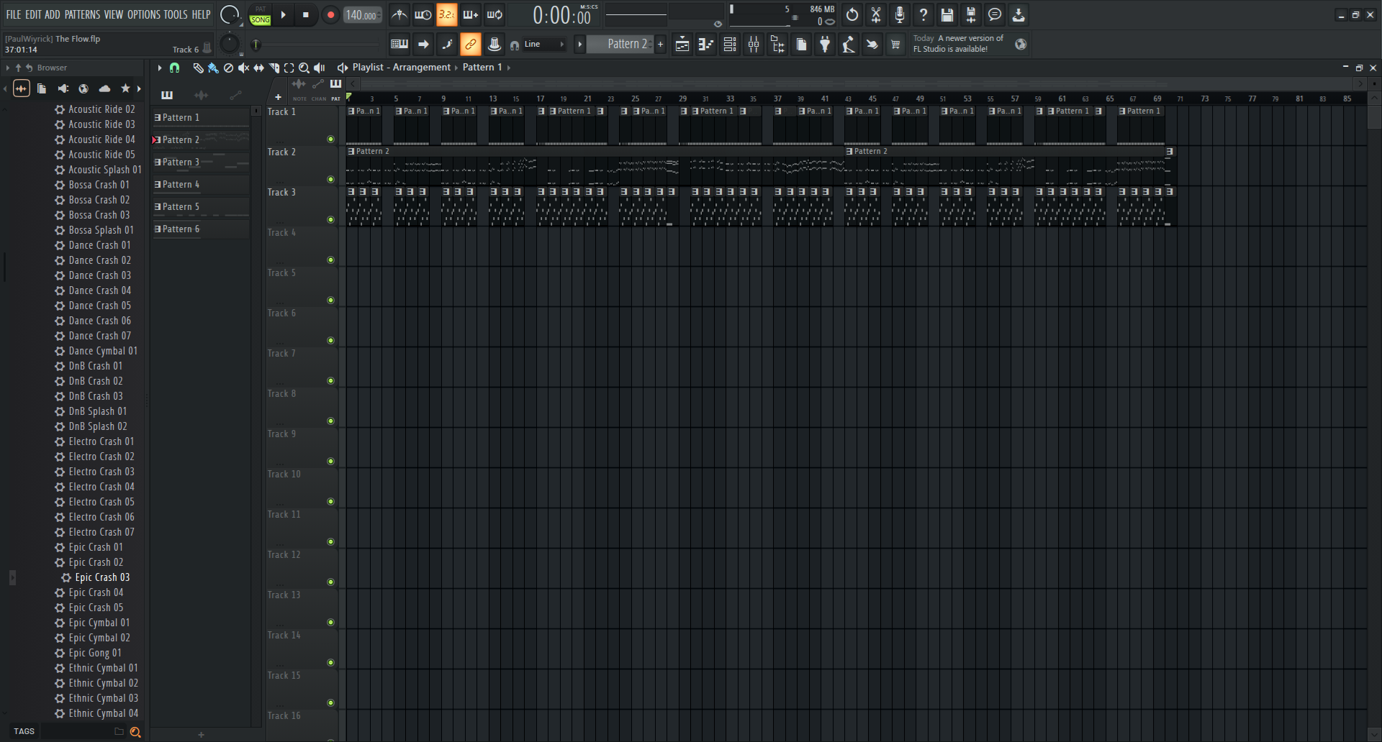Open the pattern menu arrow left of Pattern 2
Viewport: 1382px width, 742px height.
[580, 45]
